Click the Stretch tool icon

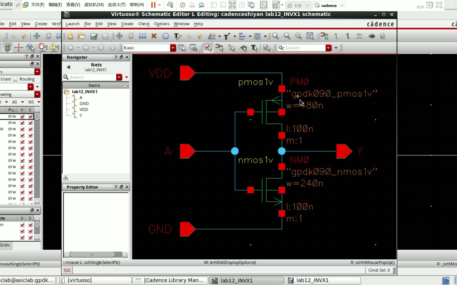tap(143, 36)
